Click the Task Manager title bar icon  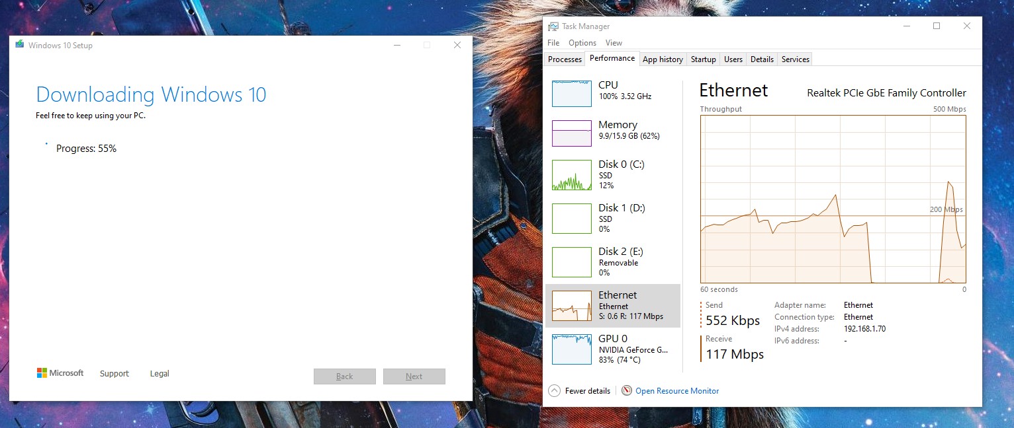coord(554,26)
